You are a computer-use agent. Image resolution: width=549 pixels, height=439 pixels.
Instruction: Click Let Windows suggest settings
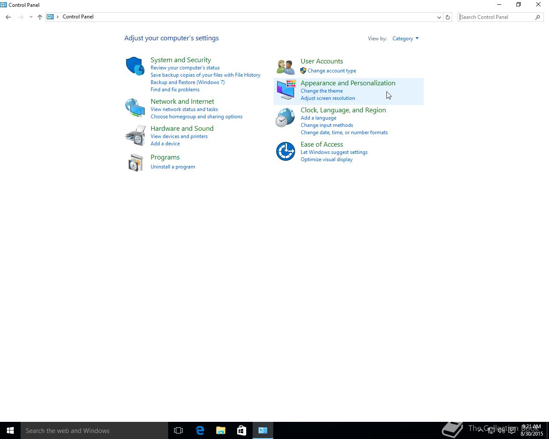pos(334,152)
